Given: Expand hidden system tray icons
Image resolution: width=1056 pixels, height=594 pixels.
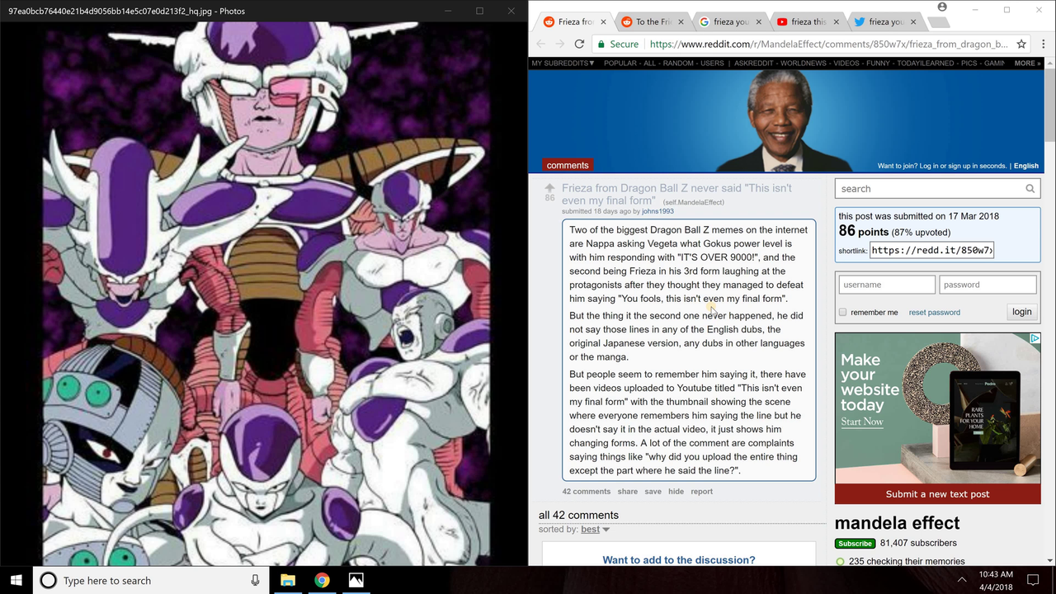Looking at the screenshot, I should tap(961, 580).
